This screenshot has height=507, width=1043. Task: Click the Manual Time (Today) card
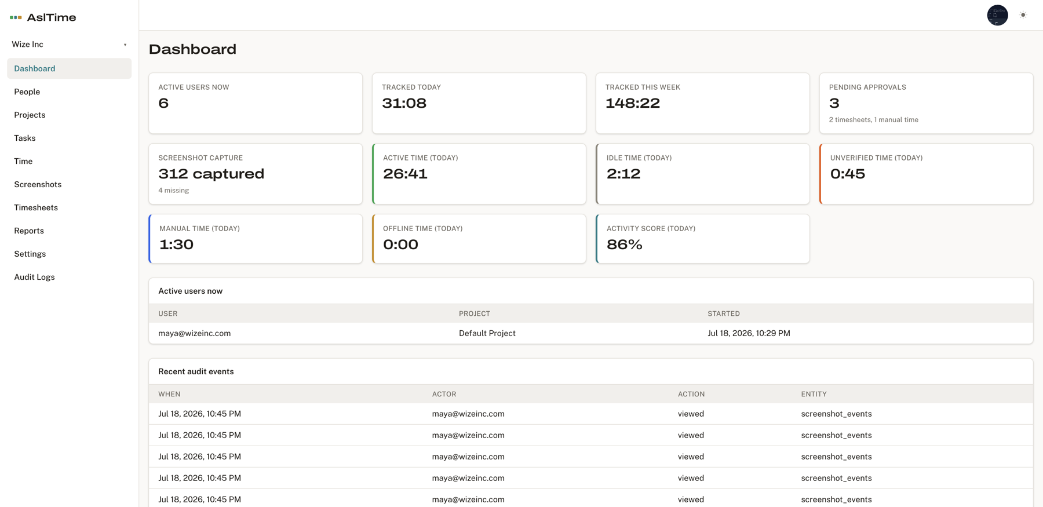pyautogui.click(x=256, y=239)
